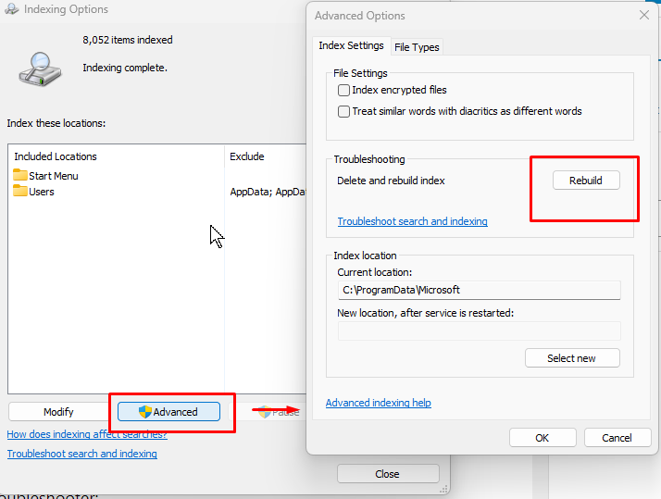Click the Advanced button with shield icon
Image resolution: width=661 pixels, height=499 pixels.
168,412
